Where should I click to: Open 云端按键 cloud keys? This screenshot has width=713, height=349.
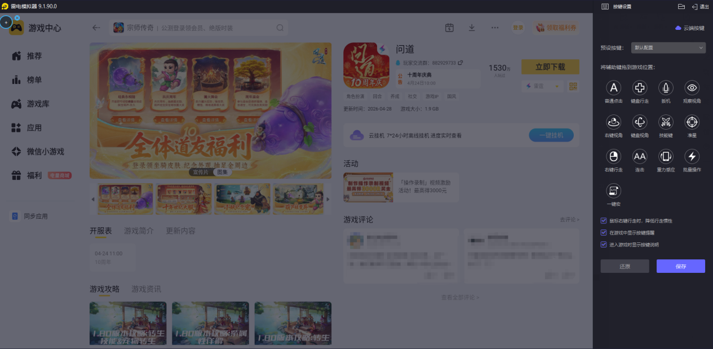click(690, 28)
